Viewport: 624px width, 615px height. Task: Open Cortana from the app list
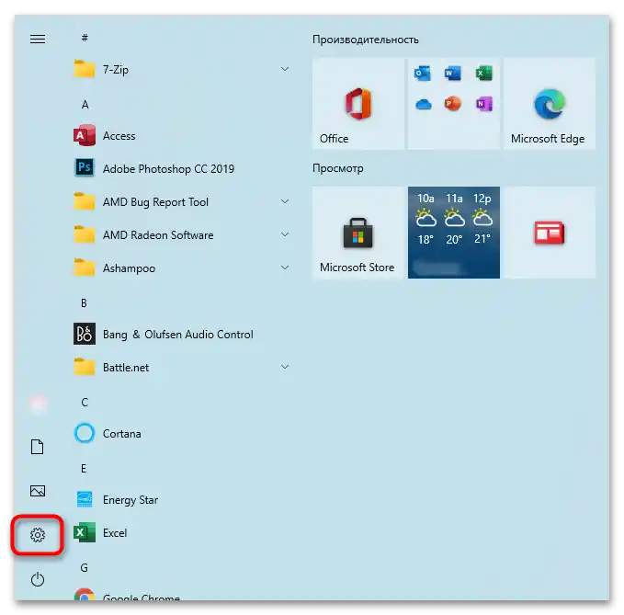[x=183, y=433]
